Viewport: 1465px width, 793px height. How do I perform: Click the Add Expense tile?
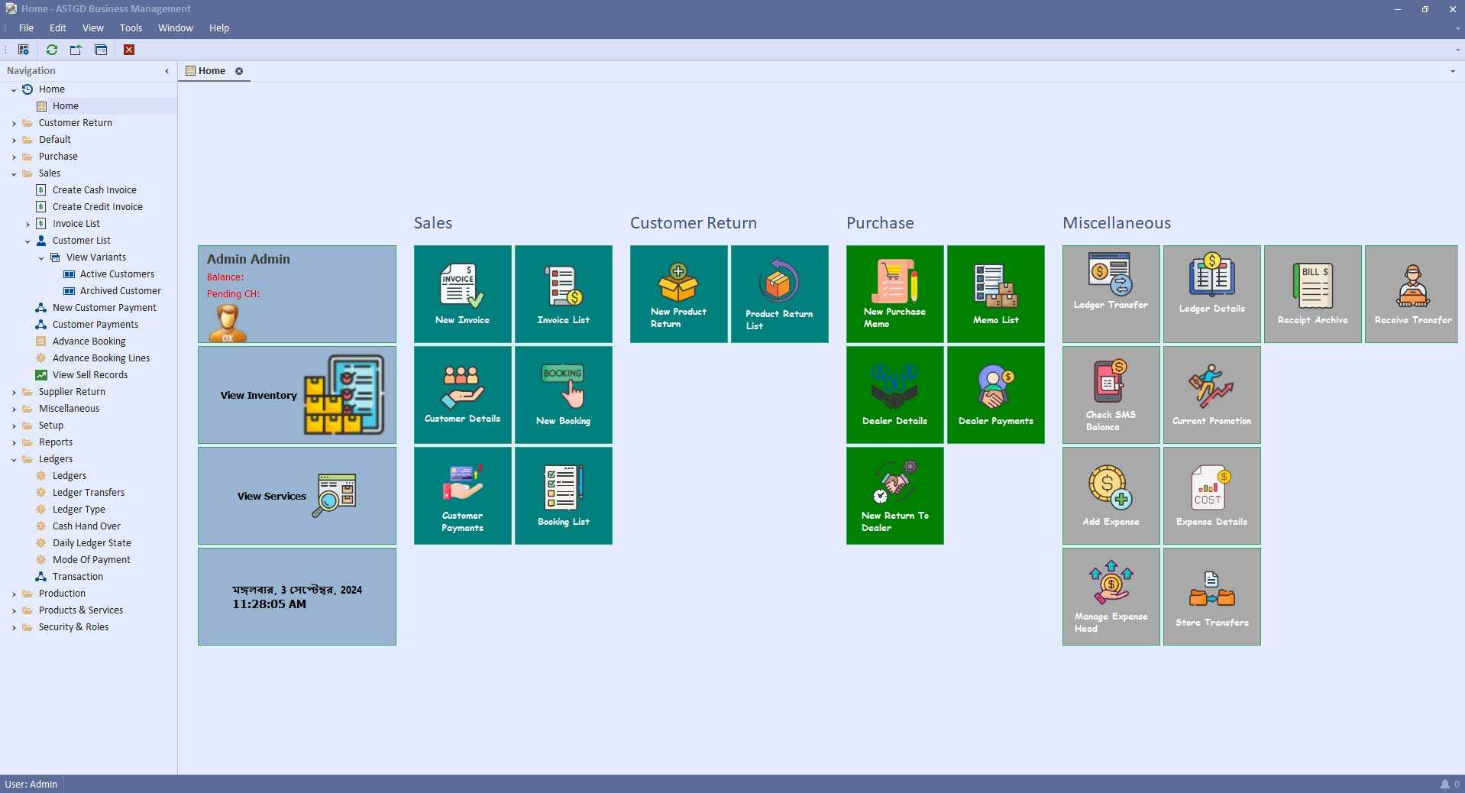click(1111, 496)
